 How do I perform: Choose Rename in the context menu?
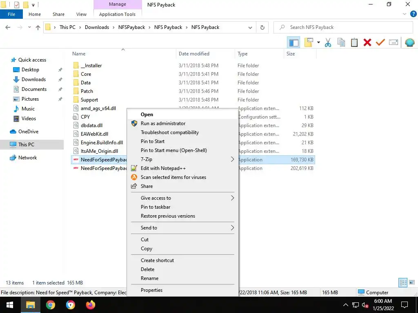coord(183,278)
